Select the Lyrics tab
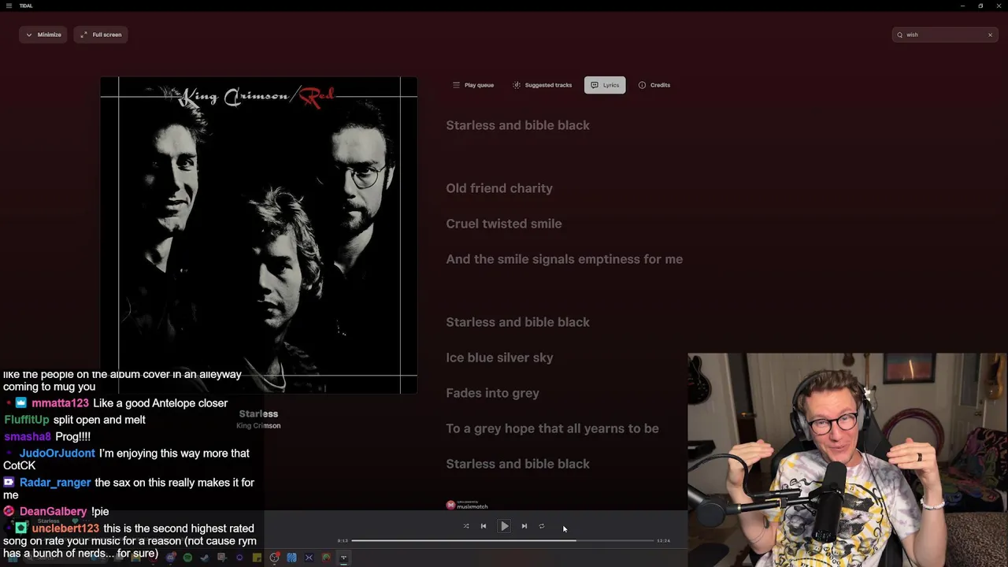This screenshot has width=1008, height=567. point(605,85)
